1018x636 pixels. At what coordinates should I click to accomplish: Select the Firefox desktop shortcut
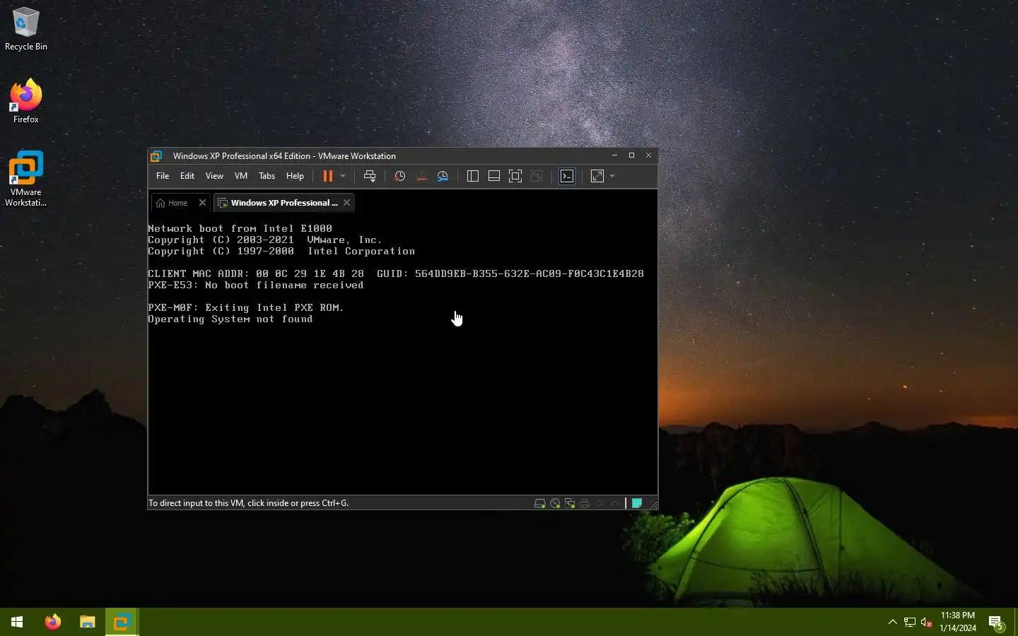coord(26,101)
